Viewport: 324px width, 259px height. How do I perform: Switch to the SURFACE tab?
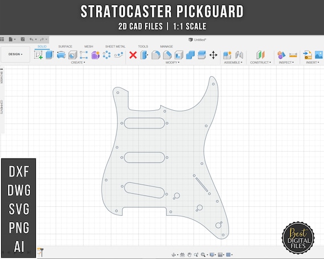click(65, 47)
